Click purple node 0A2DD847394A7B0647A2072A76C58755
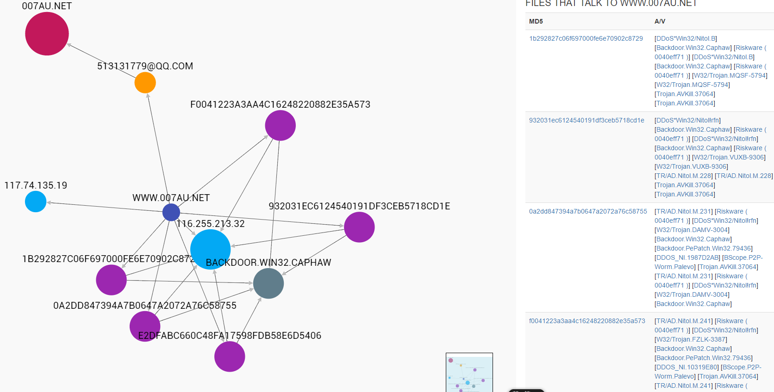This screenshot has width=774, height=392. pos(145,326)
